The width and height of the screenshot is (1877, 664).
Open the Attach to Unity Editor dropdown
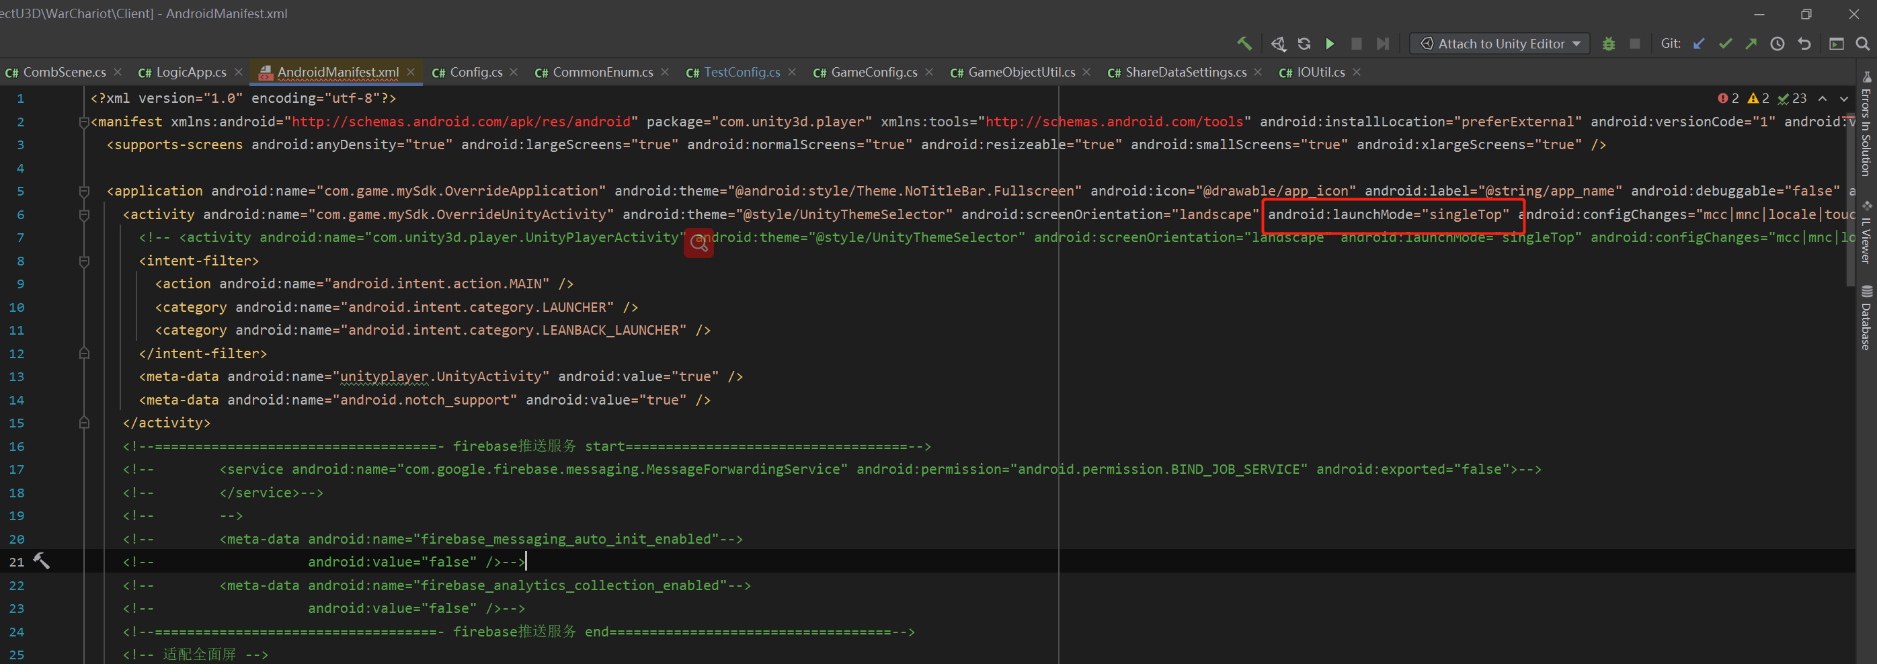1499,44
